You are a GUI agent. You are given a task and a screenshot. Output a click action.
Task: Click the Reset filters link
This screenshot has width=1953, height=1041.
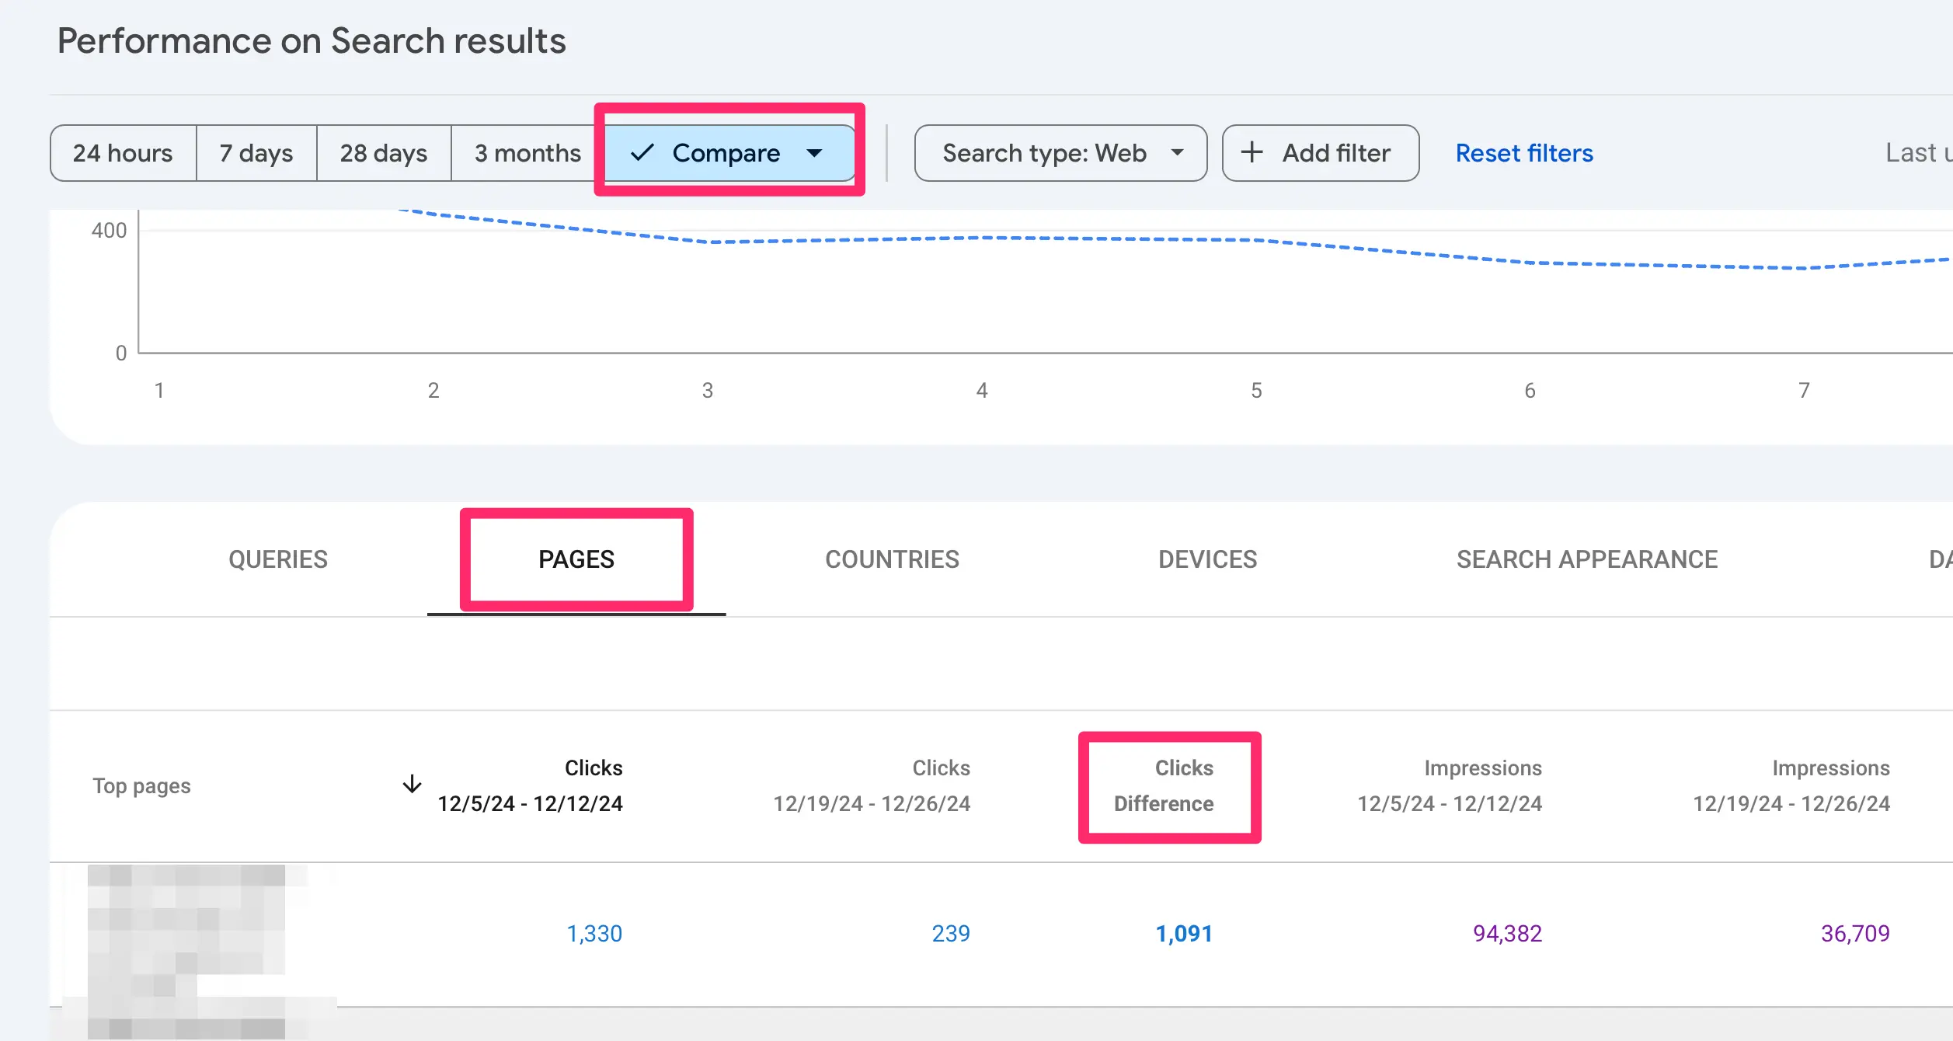(x=1523, y=153)
